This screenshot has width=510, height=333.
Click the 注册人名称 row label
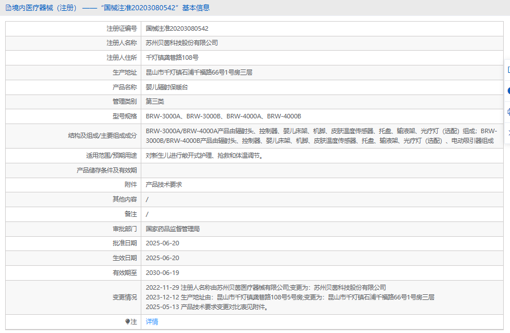point(121,43)
